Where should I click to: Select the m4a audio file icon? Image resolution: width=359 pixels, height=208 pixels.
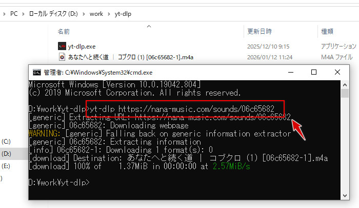(x=62, y=57)
